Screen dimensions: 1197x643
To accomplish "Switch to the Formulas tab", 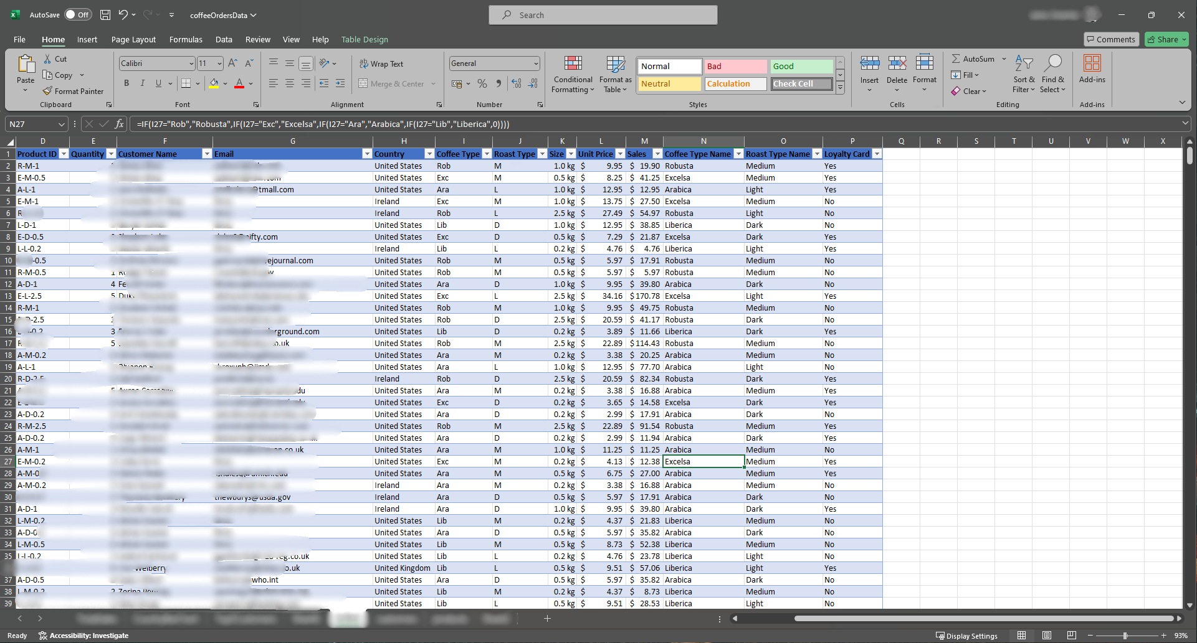I will (x=186, y=39).
